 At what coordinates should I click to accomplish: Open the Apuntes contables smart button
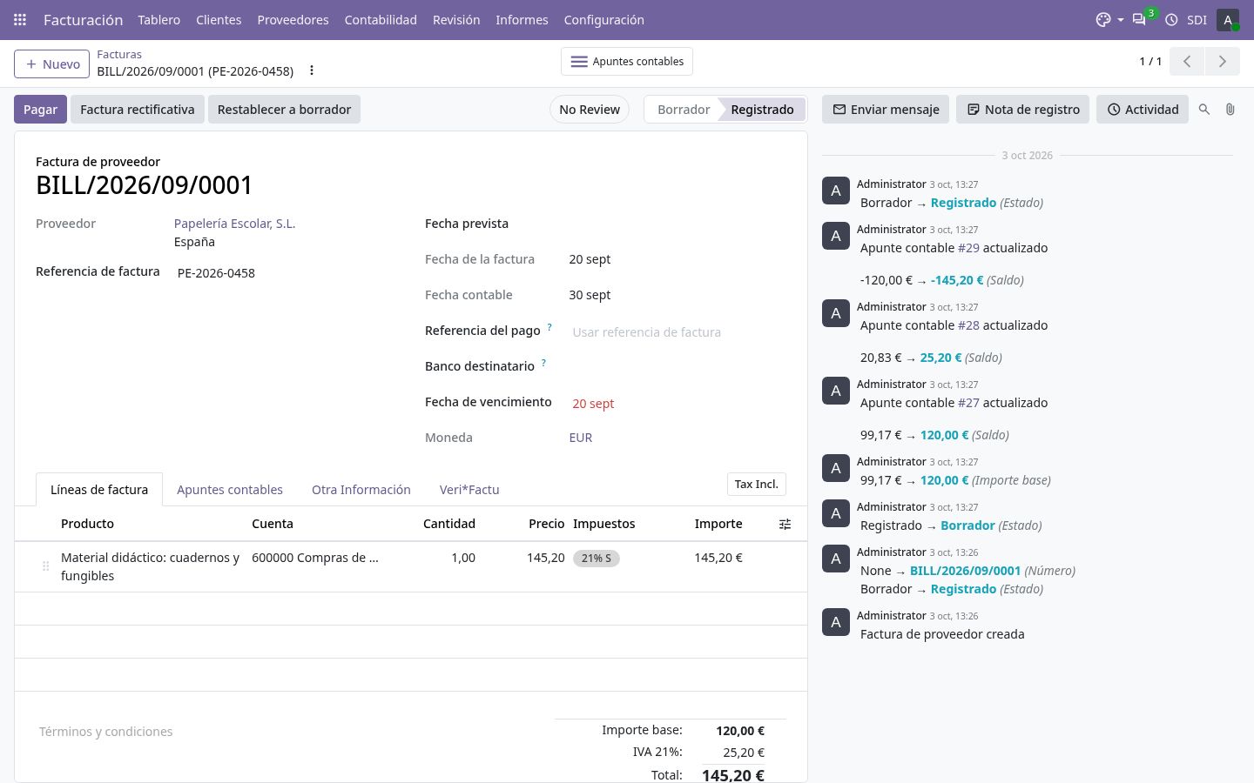(x=627, y=62)
